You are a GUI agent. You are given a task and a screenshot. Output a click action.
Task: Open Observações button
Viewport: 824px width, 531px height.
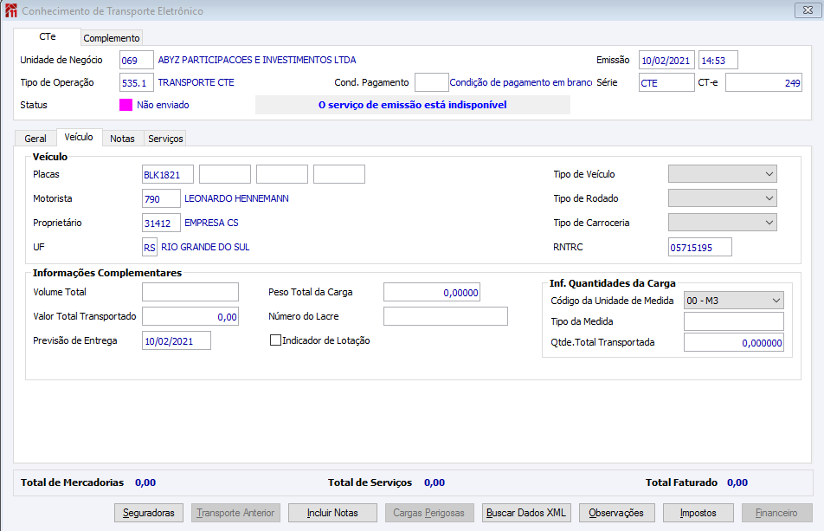click(616, 513)
